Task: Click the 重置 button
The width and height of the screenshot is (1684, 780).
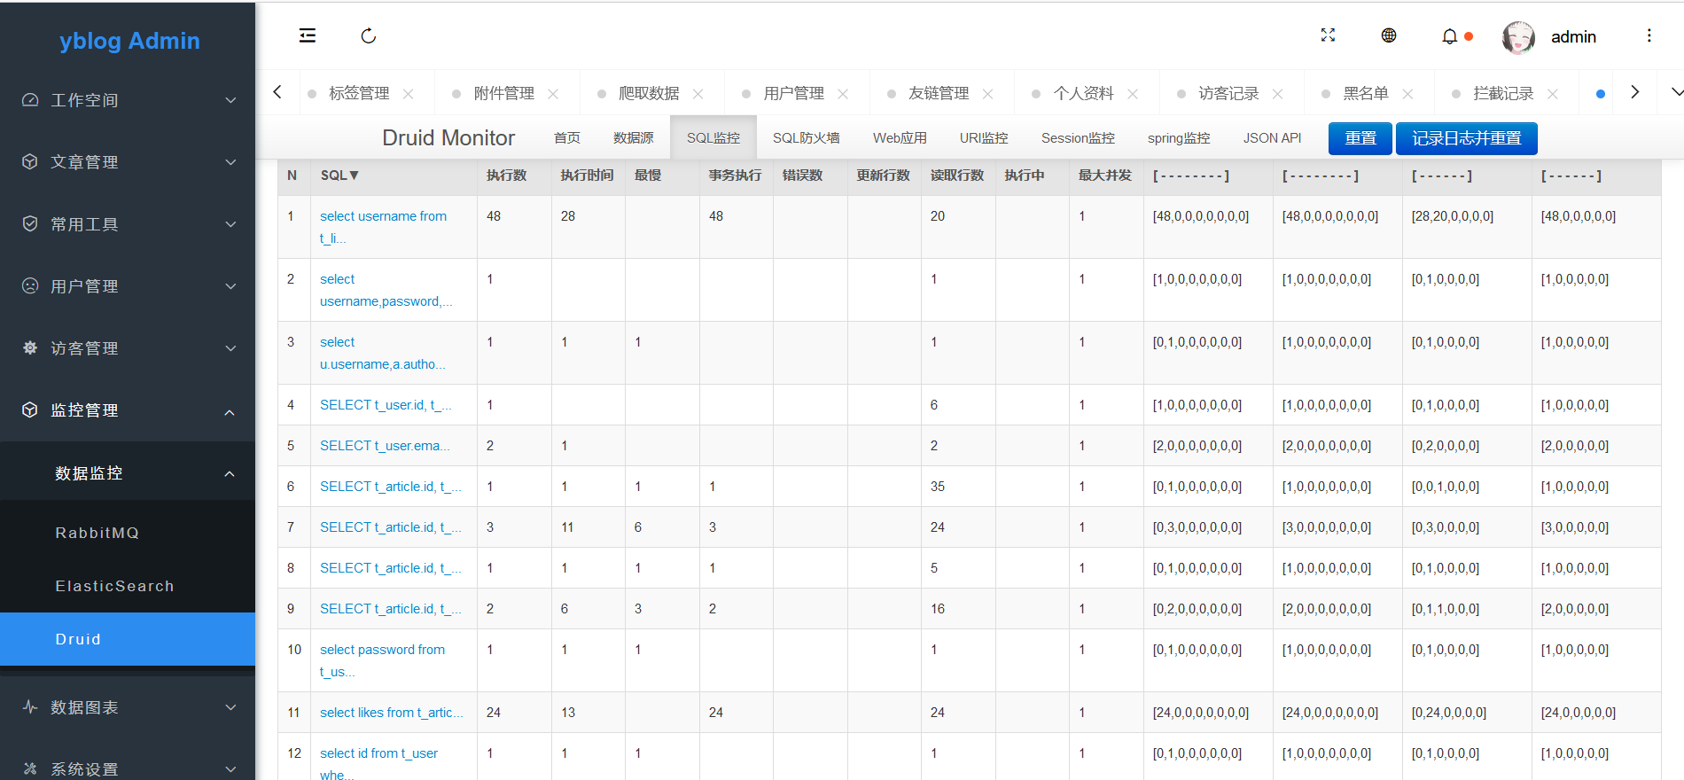Action: (1360, 138)
